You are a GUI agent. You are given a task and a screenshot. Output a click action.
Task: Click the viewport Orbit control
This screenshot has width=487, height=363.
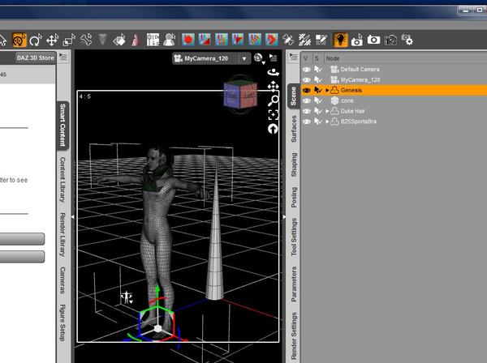pos(274,73)
